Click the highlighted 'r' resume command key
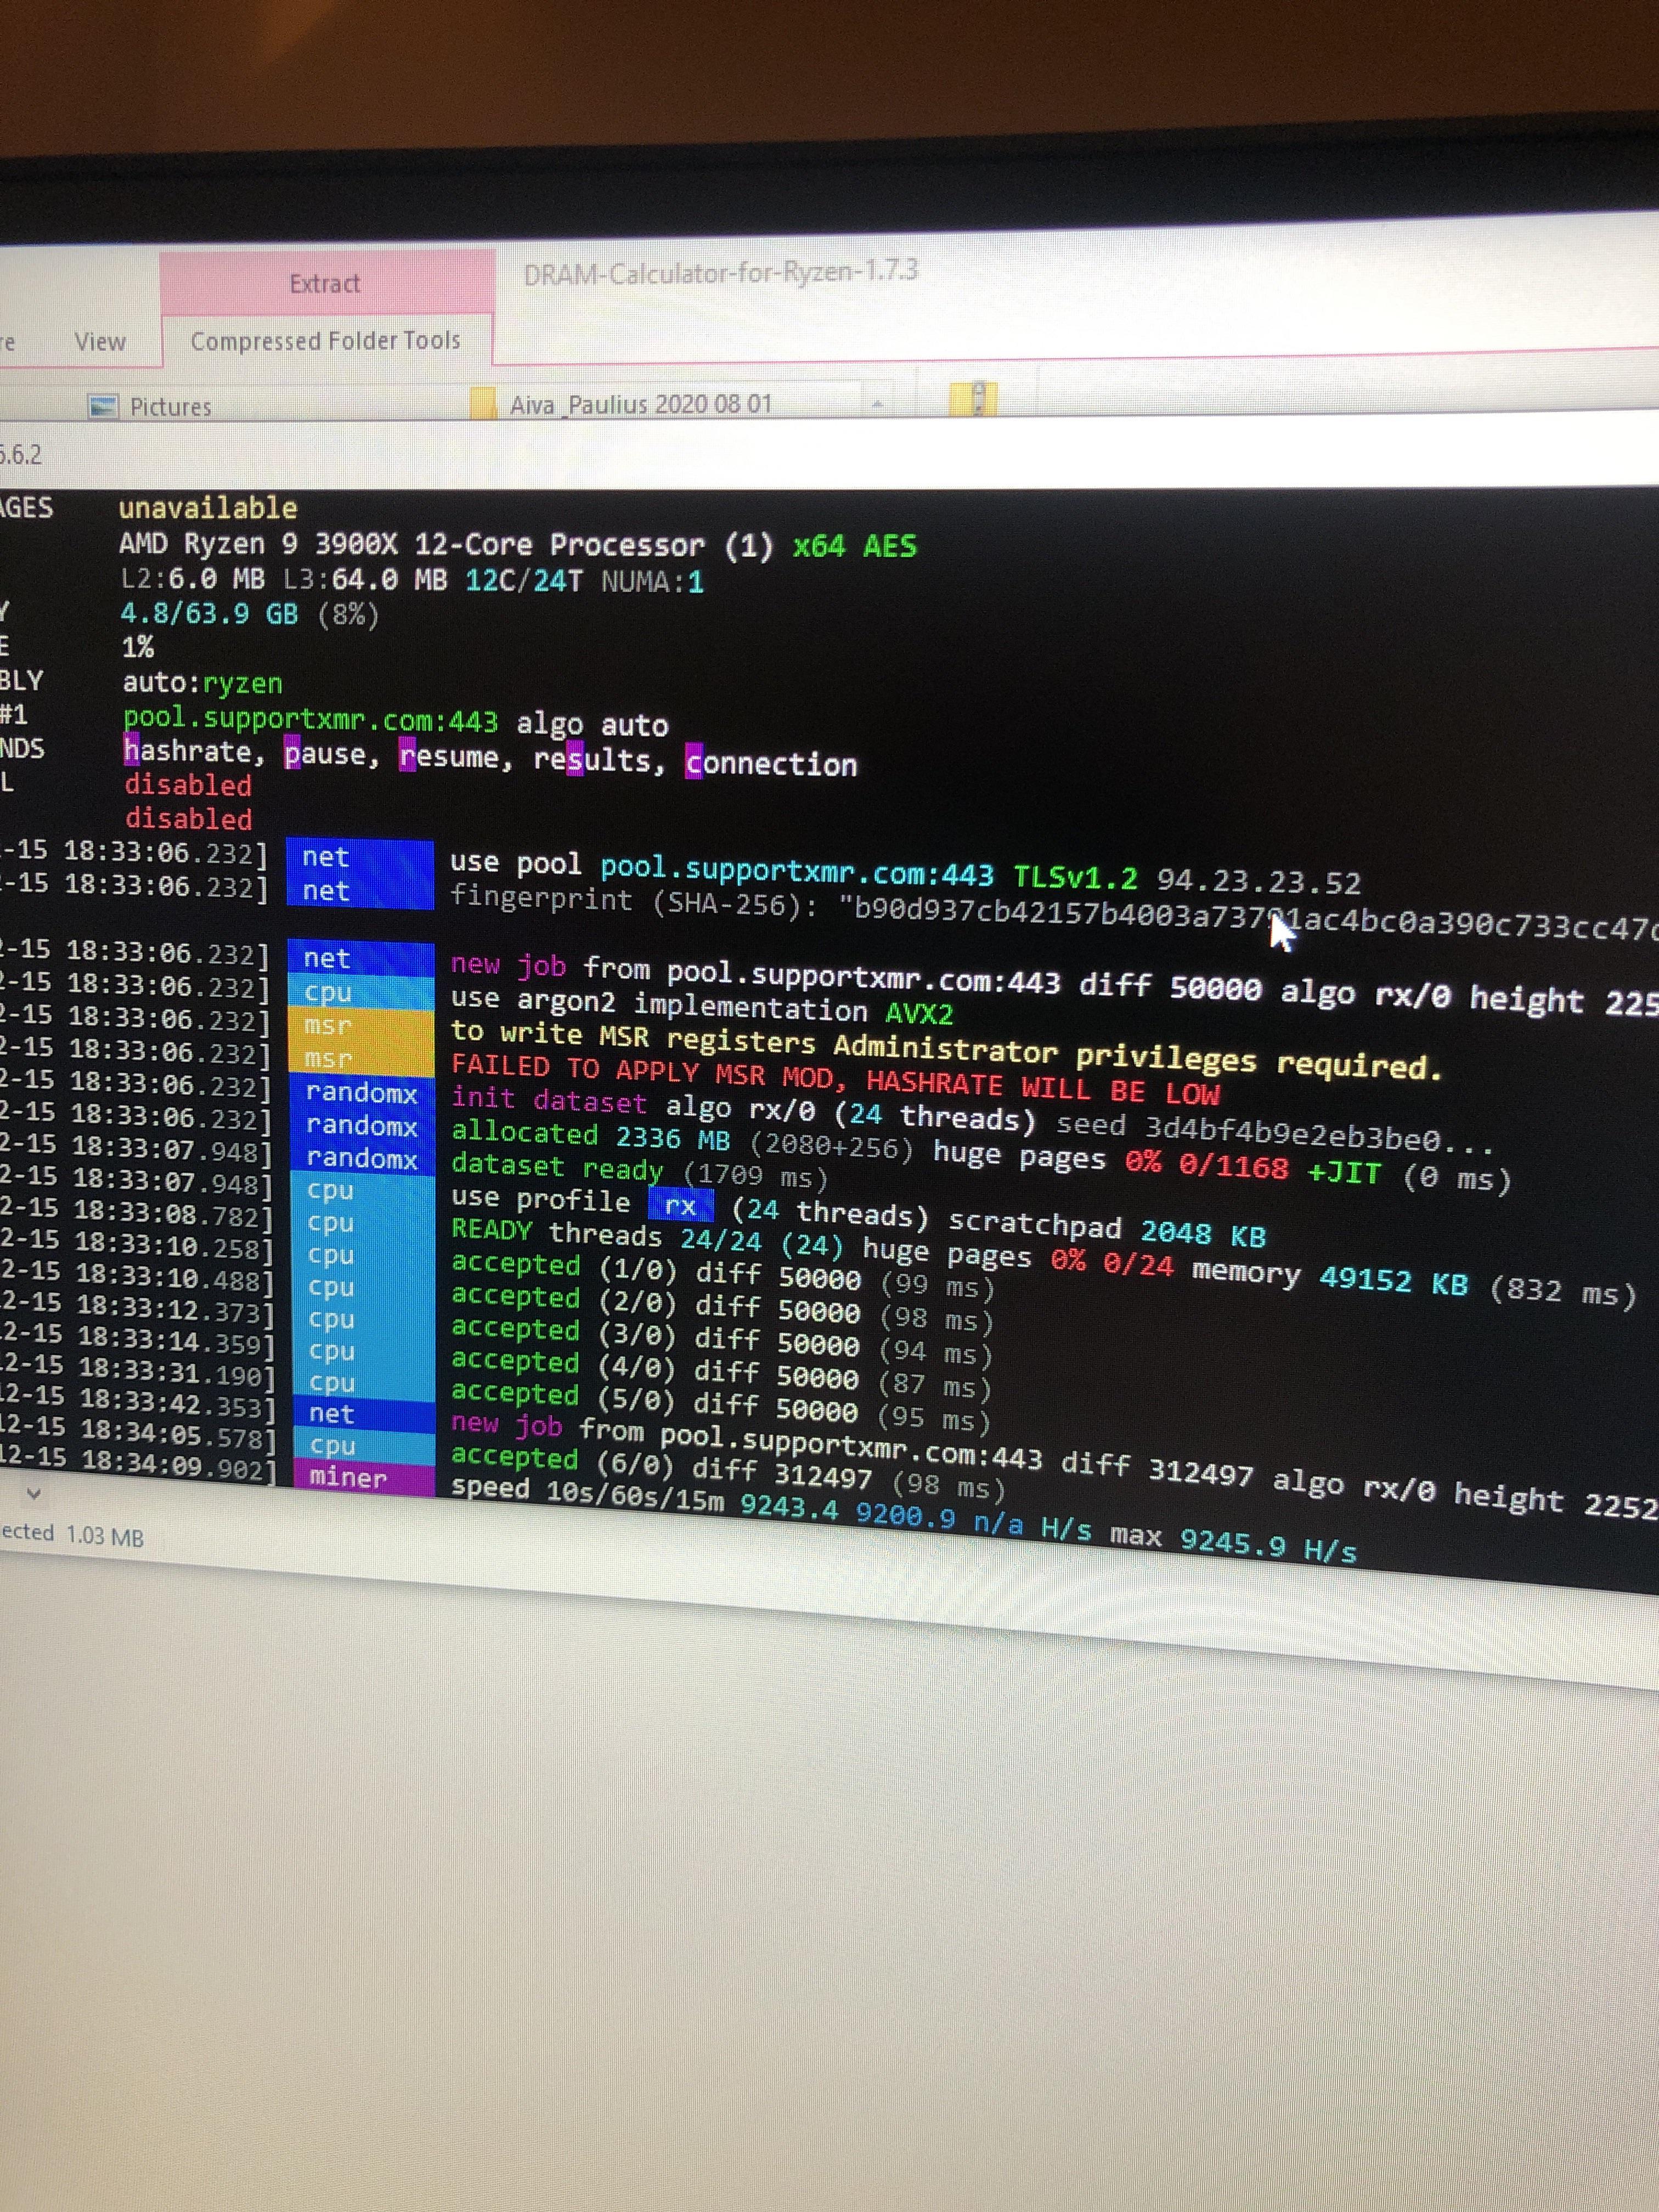The width and height of the screenshot is (1659, 2212). click(407, 755)
